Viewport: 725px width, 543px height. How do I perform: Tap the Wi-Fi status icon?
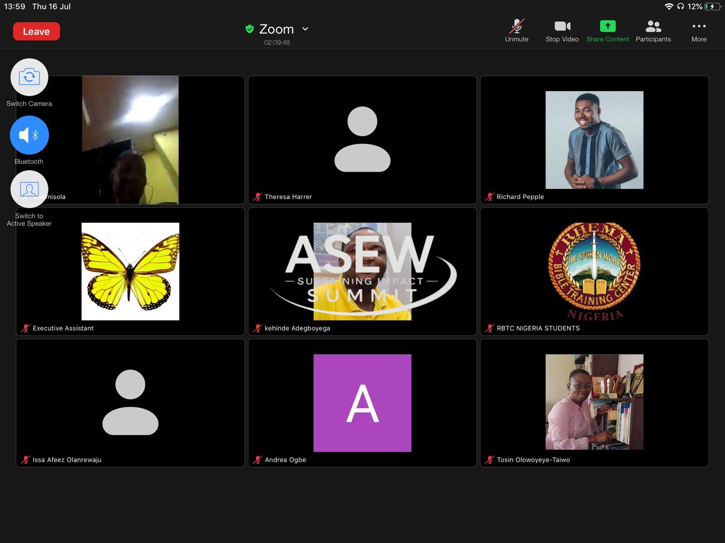click(x=669, y=6)
